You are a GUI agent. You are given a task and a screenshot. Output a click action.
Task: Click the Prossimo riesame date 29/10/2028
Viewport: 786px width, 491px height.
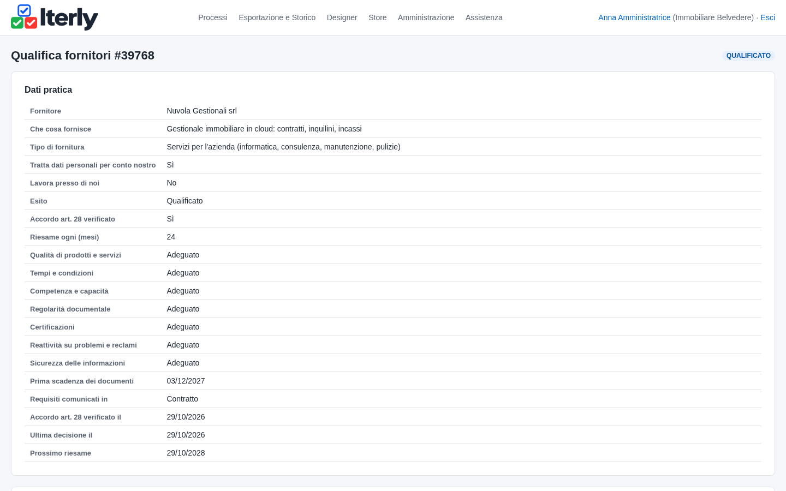pyautogui.click(x=186, y=453)
